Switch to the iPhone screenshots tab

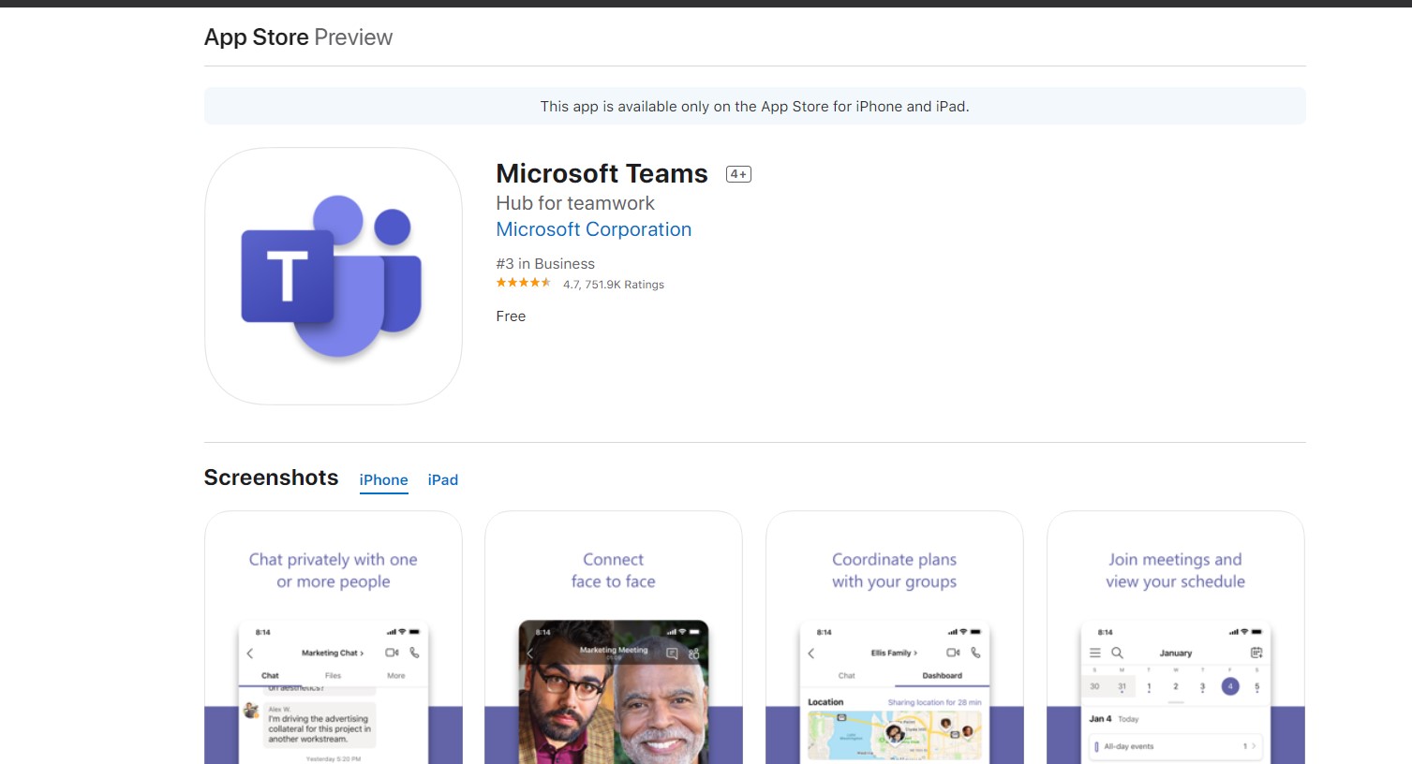pyautogui.click(x=383, y=480)
